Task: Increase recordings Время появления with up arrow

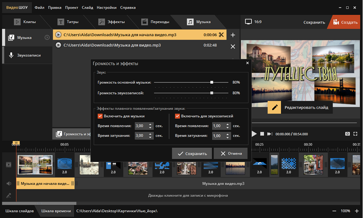Action: (x=228, y=124)
